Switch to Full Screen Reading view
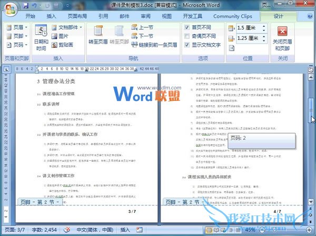This screenshot has height=236, width=316. 216,230
